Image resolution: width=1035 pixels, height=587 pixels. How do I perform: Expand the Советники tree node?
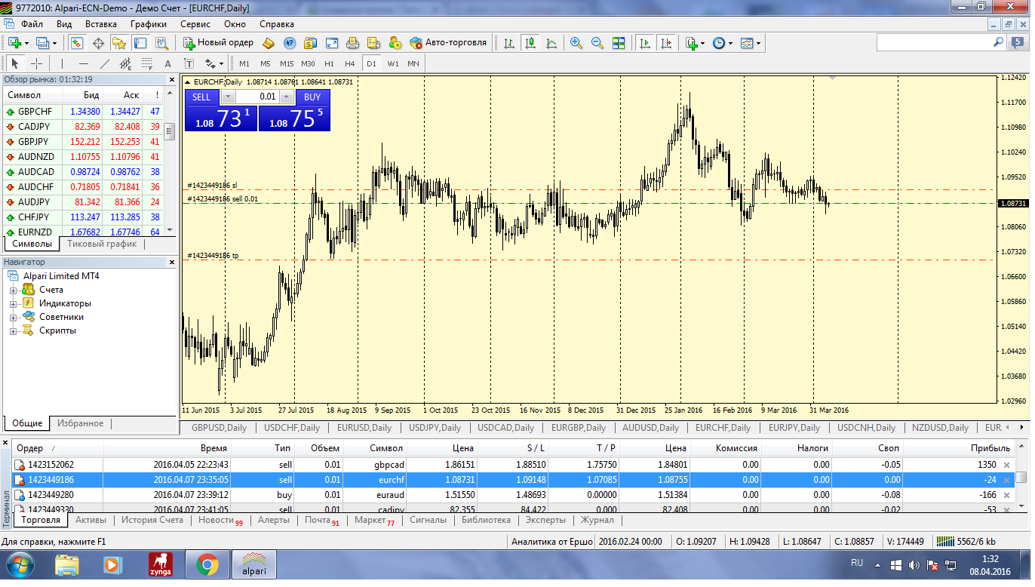click(13, 317)
